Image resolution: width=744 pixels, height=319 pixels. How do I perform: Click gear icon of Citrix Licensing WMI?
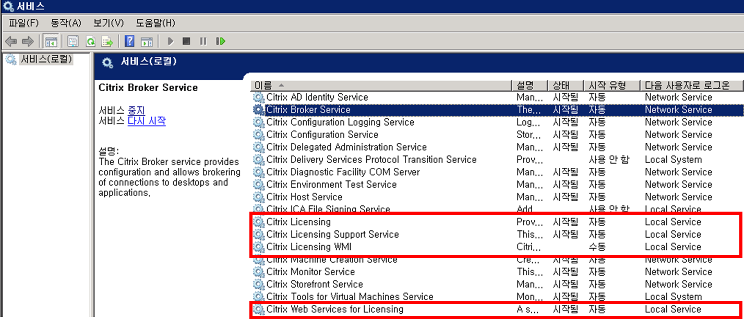tap(258, 247)
